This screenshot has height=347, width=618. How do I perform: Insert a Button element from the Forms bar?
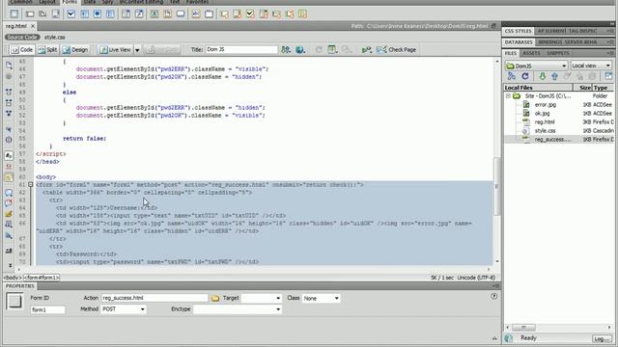click(181, 14)
